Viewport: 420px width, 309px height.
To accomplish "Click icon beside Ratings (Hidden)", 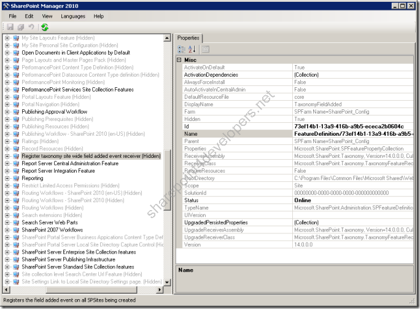I will pos(16,141).
